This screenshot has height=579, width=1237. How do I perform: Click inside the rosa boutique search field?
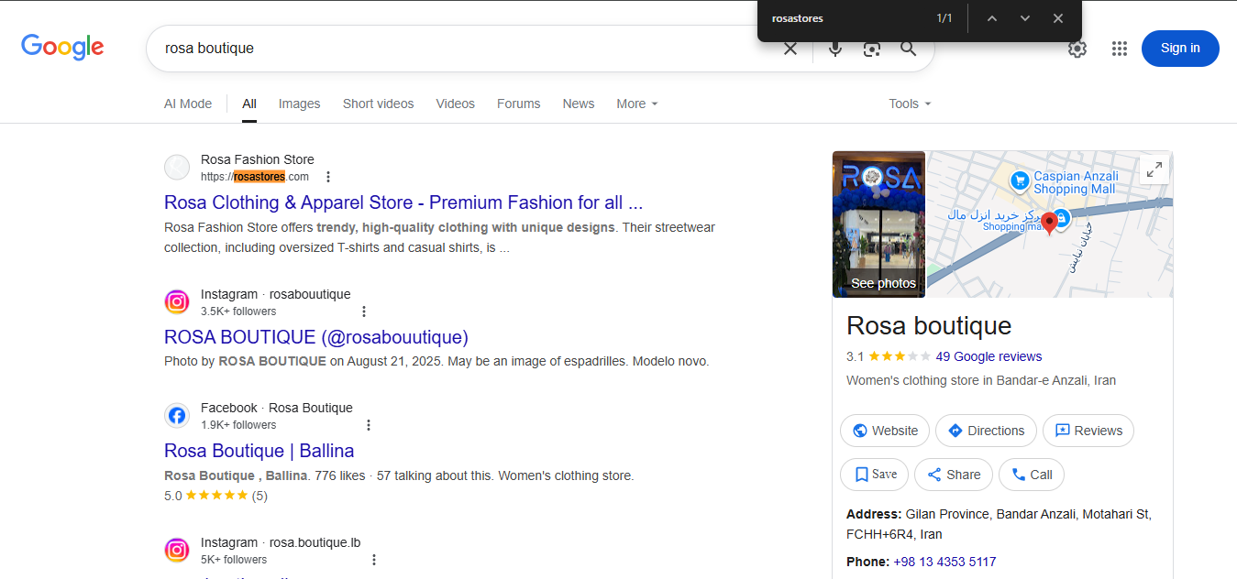(x=458, y=49)
